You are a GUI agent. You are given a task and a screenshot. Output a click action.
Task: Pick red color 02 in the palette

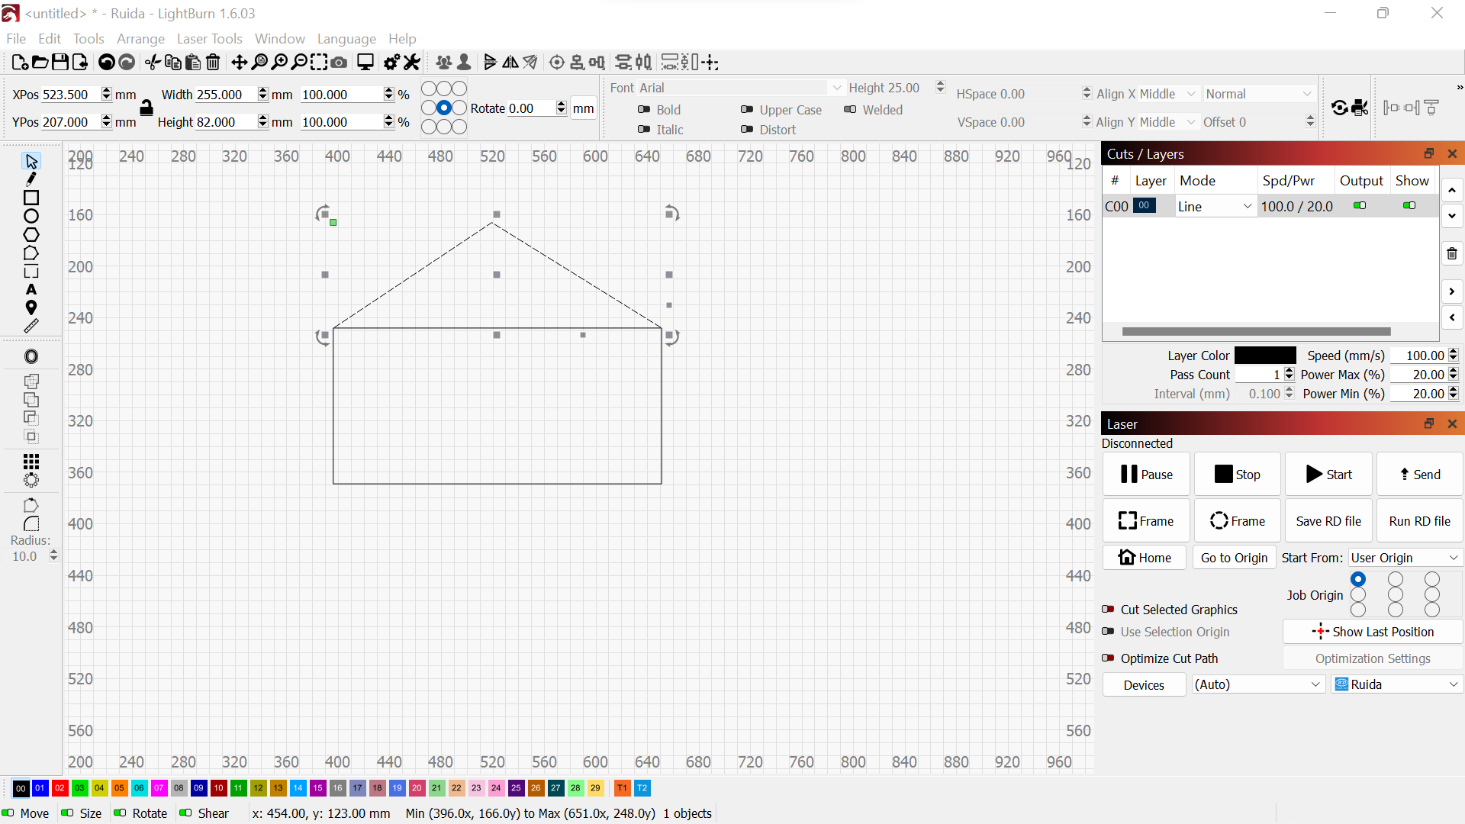coord(60,788)
